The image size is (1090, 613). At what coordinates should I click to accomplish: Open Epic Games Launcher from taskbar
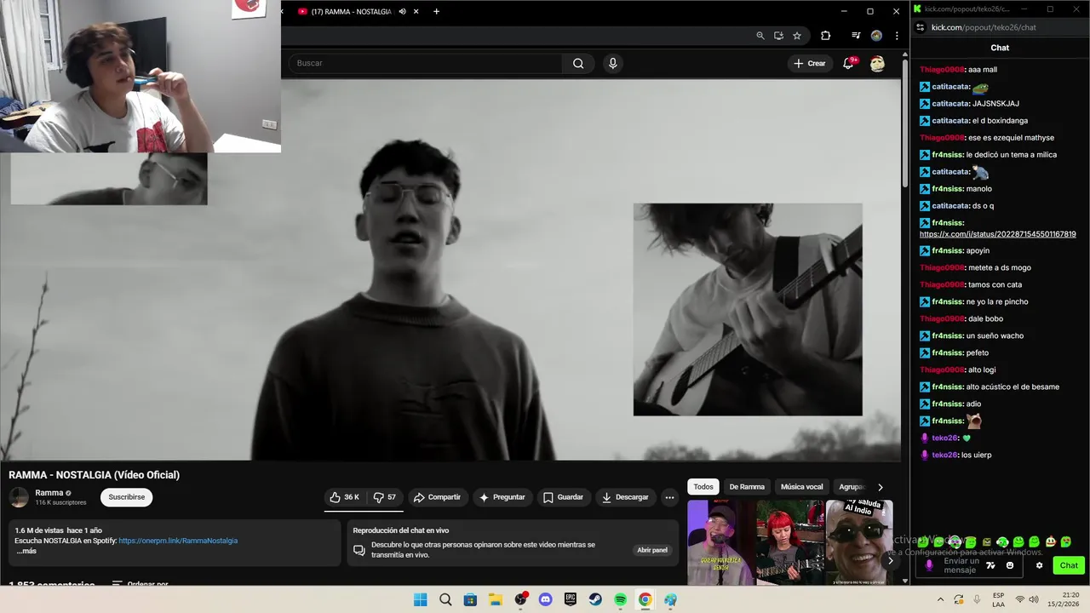(571, 599)
